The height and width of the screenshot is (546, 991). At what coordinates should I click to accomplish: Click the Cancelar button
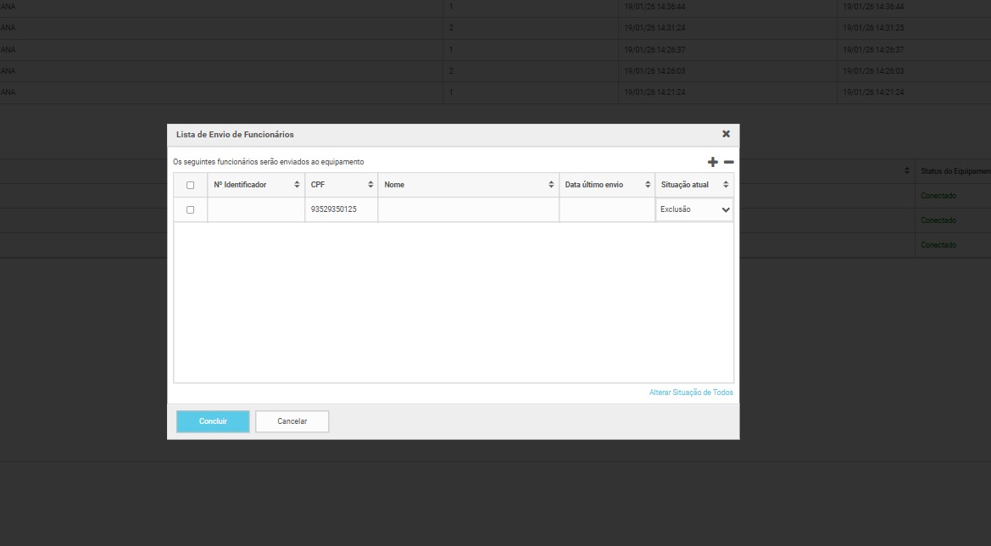[x=292, y=421]
